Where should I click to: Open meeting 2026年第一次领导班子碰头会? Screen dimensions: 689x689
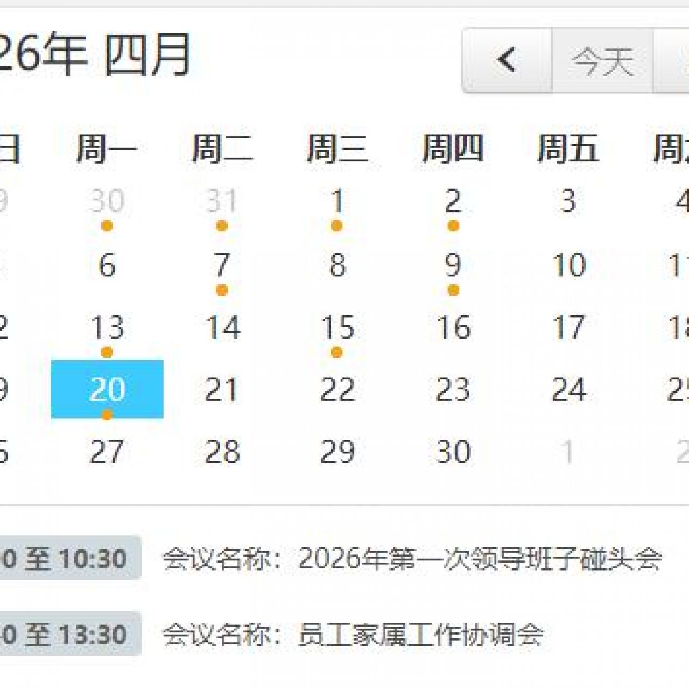coord(412,559)
